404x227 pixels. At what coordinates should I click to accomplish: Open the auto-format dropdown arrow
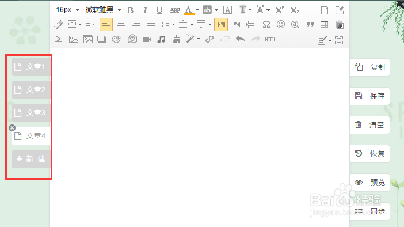pos(199,39)
